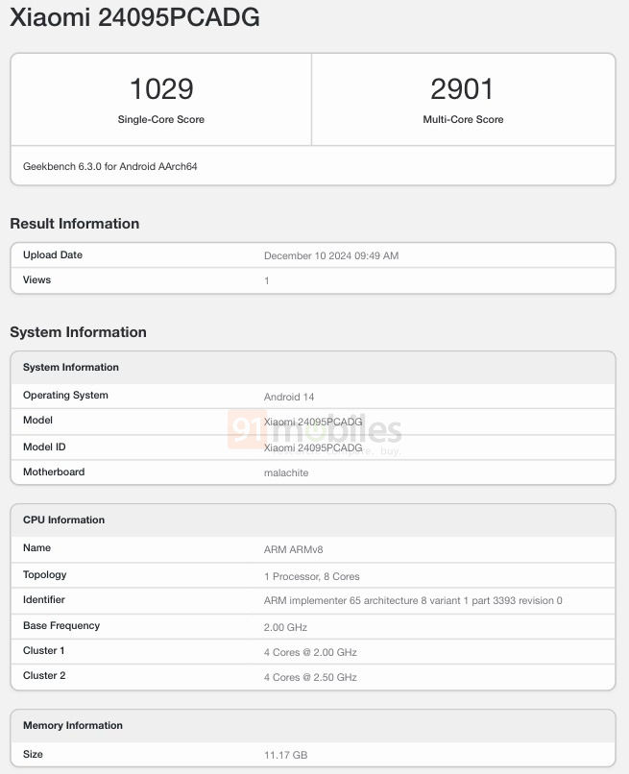
Task: Click the Xiaomi 24095PCADG page title
Action: tap(134, 18)
